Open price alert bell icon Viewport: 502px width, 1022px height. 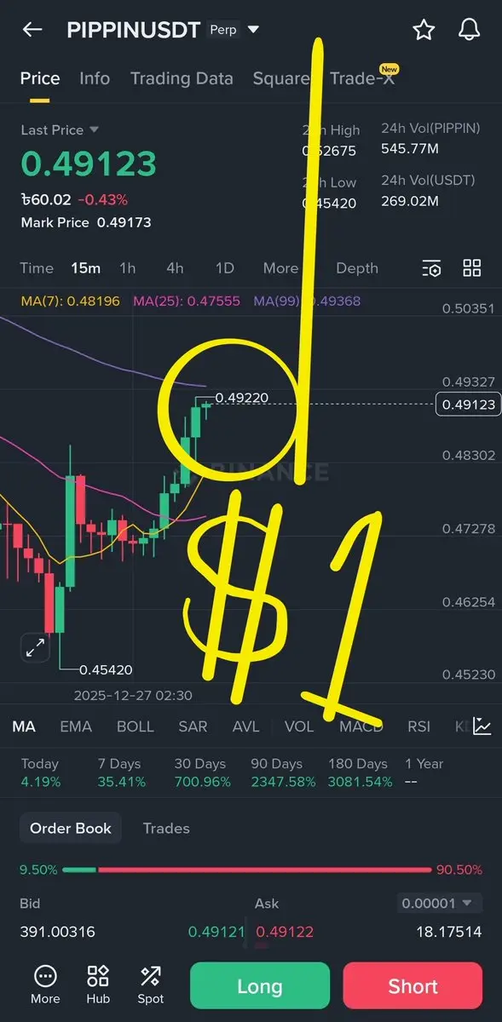469,30
